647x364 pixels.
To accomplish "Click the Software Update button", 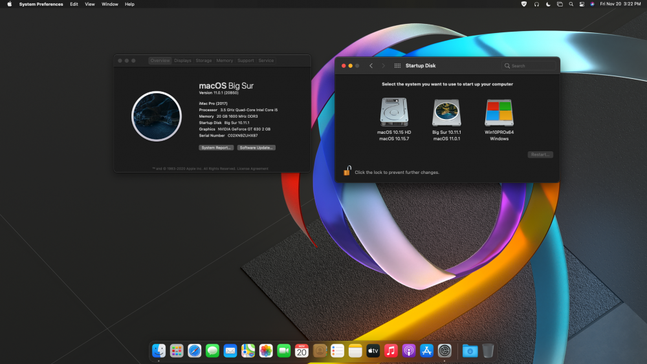I will 256,147.
